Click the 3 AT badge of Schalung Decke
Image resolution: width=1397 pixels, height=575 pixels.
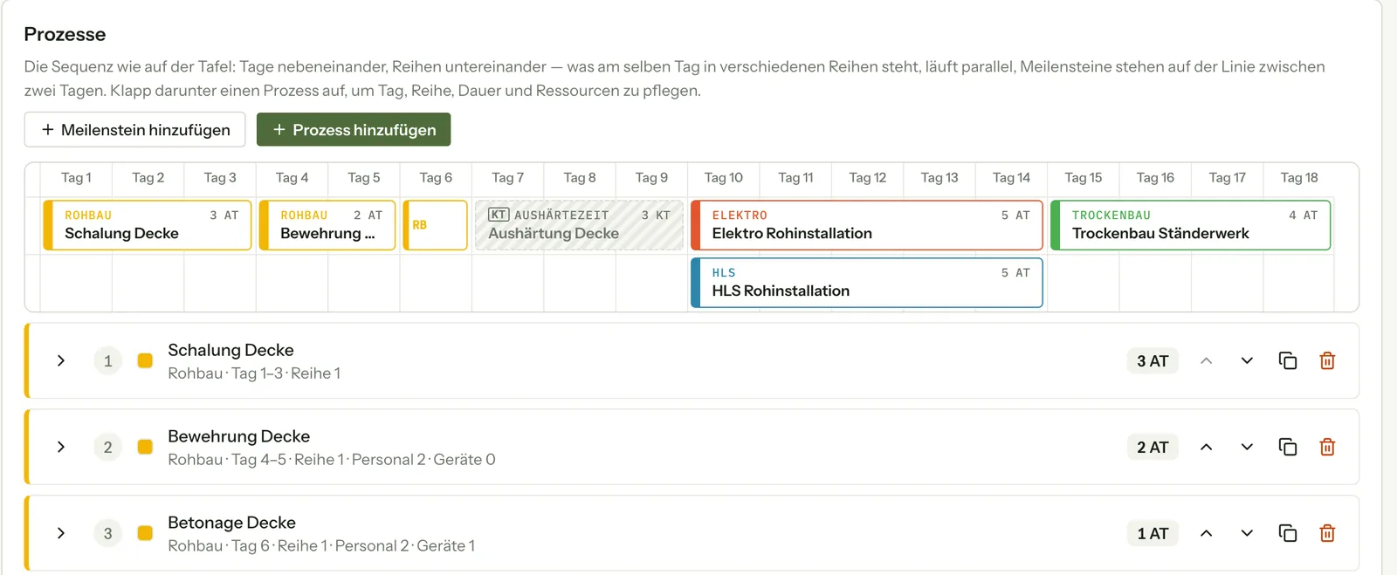1153,360
